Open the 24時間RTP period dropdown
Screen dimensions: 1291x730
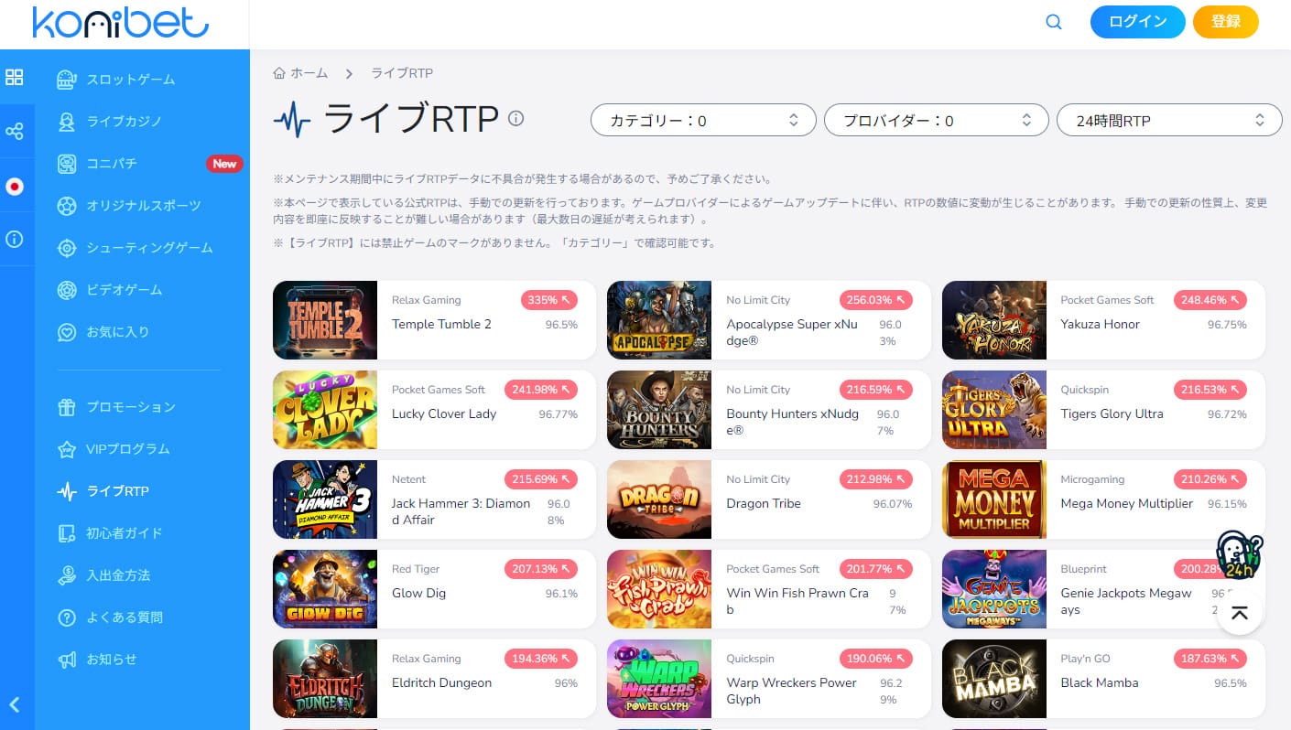point(1169,120)
